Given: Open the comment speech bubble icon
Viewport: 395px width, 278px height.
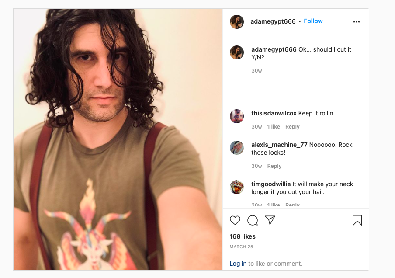Looking at the screenshot, I should click(x=253, y=220).
